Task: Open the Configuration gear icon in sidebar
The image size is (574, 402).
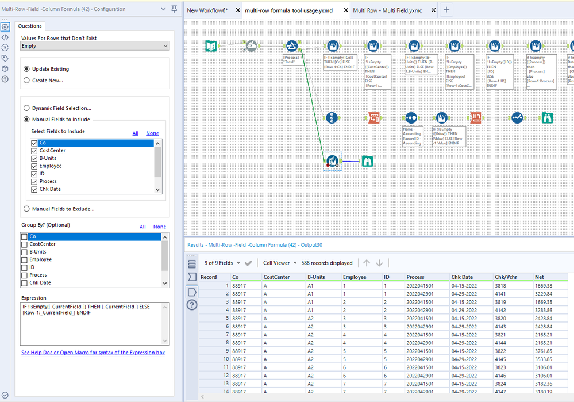Action: [5, 27]
